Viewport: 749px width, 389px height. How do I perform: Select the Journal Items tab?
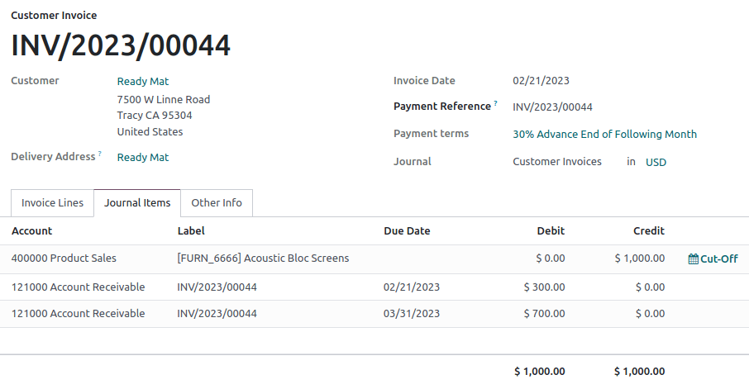[x=137, y=203]
